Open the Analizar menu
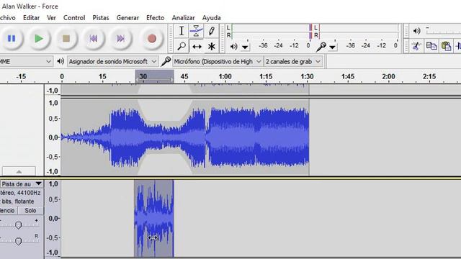 tap(183, 17)
